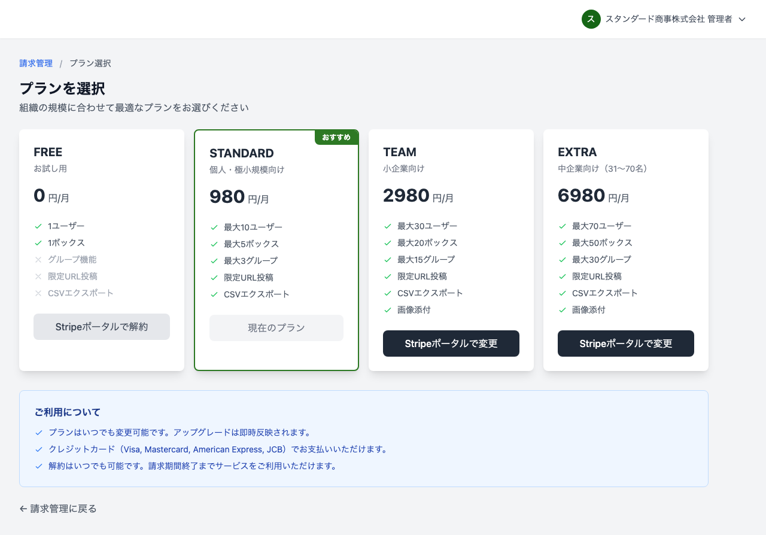The image size is (766, 535).
Task: Click the X icon beside グループ機能
Action: [39, 259]
